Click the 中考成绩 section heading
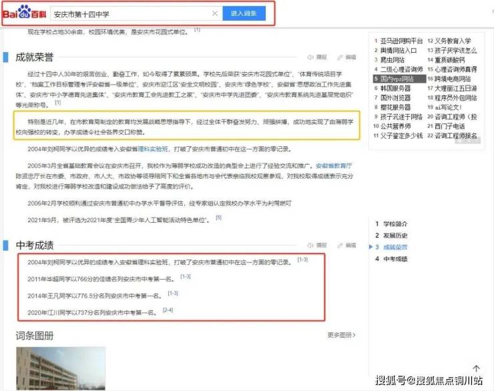494x391 pixels. point(35,245)
